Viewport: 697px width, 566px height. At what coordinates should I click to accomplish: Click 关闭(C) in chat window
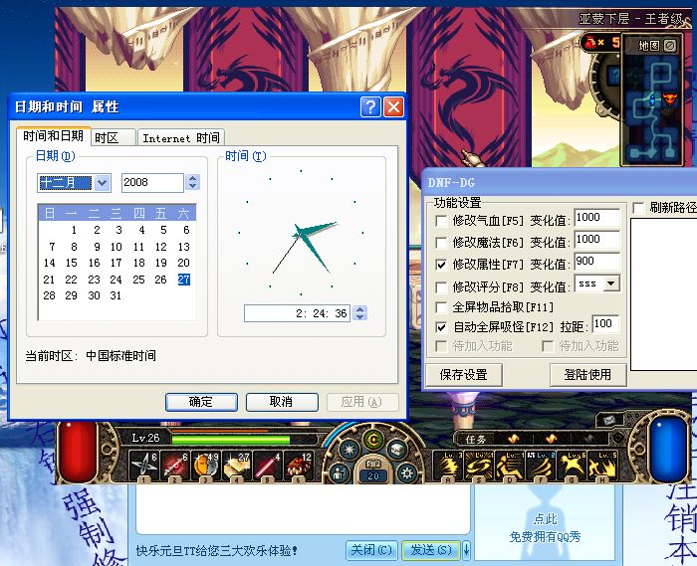[x=371, y=550]
